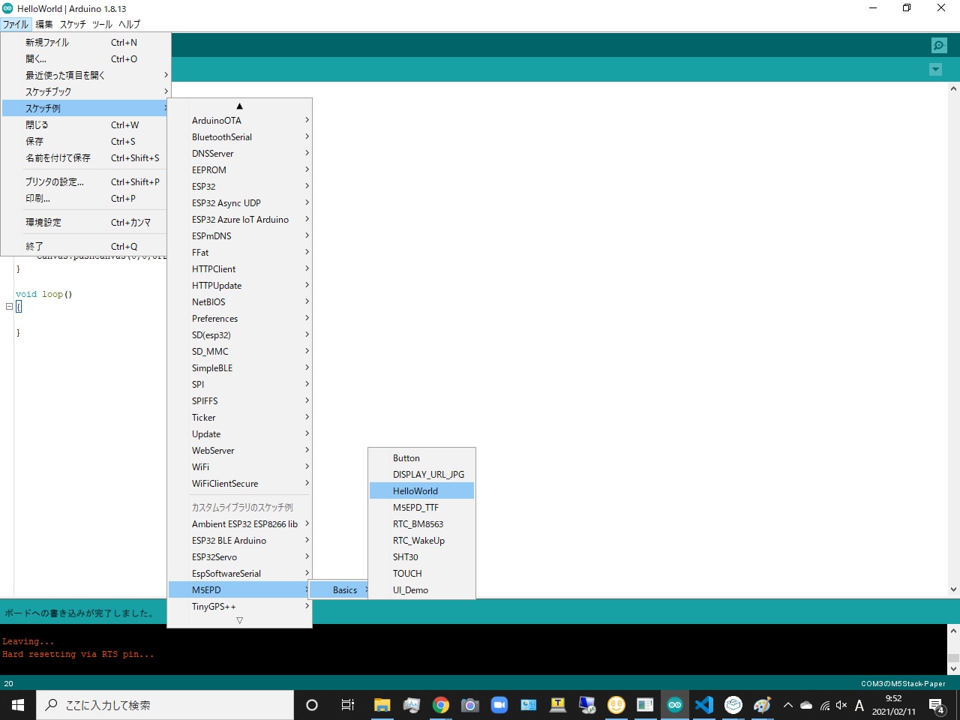Open the yellow T app on taskbar
The image size is (960, 720).
tap(558, 705)
